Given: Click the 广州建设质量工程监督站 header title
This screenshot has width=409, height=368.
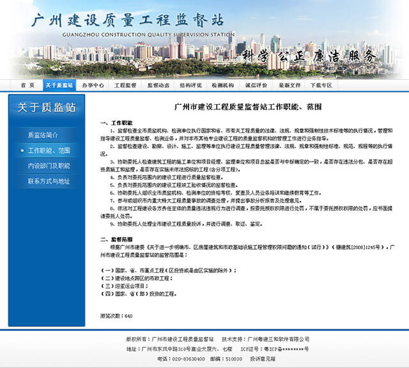Looking at the screenshot, I should coord(127,20).
